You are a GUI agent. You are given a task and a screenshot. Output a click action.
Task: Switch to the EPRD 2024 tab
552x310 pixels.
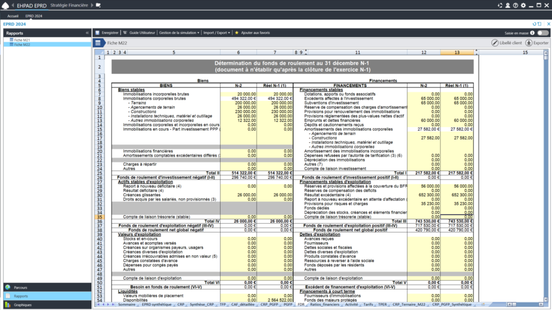34,16
